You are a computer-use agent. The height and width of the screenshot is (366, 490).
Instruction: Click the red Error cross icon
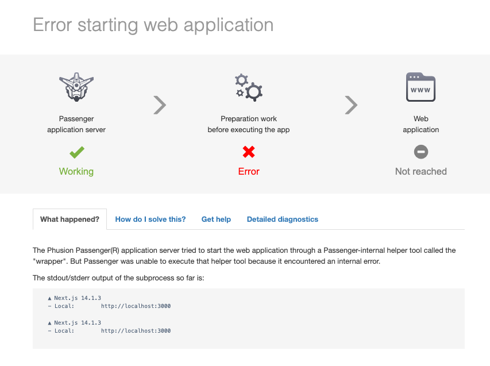tap(249, 152)
